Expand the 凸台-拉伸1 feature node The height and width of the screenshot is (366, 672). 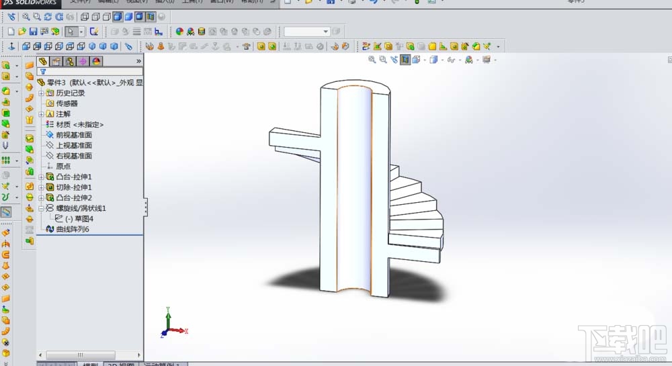pyautogui.click(x=41, y=177)
